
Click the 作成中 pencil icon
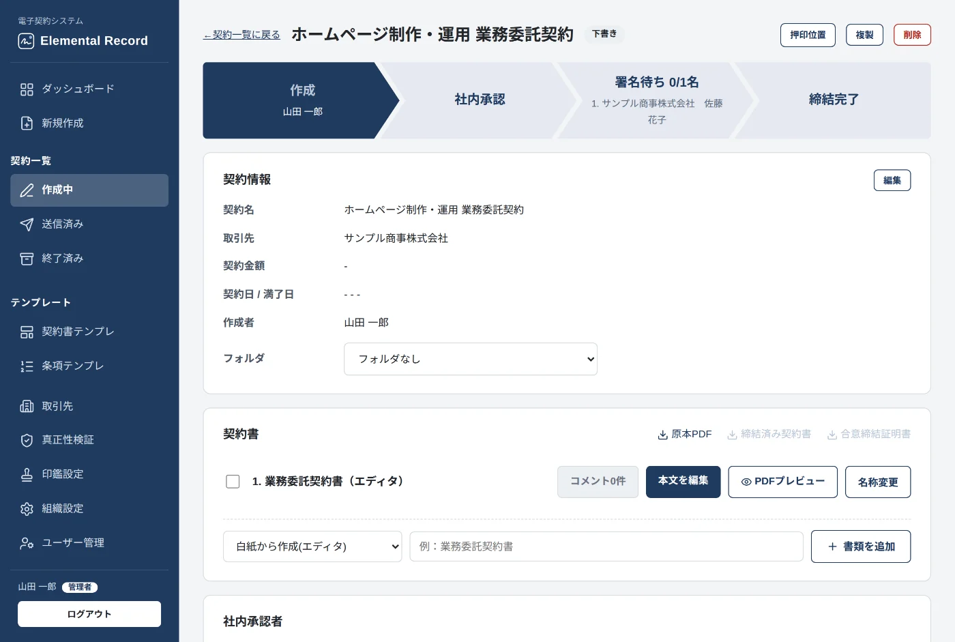(x=27, y=190)
